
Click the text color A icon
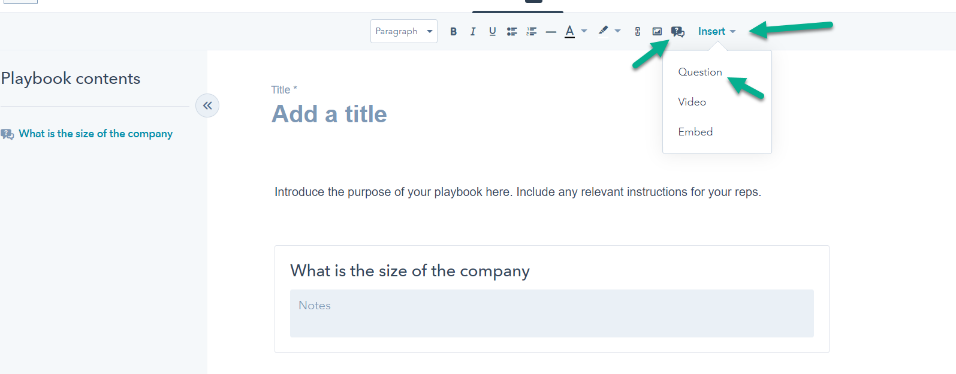(x=569, y=31)
